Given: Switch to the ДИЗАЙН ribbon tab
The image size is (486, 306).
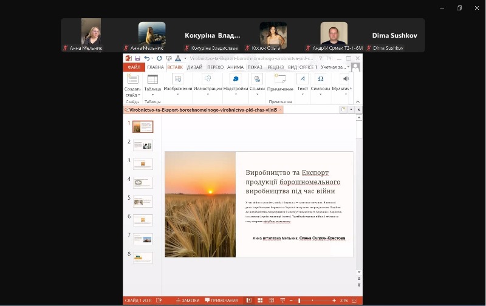Looking at the screenshot, I should 195,67.
